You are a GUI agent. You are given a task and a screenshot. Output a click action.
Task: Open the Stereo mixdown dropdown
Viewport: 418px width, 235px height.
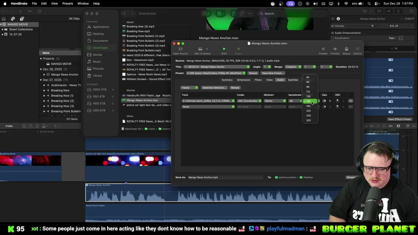[275, 101]
